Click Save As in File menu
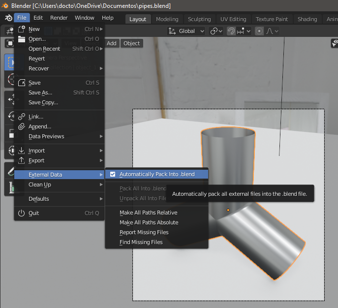 coord(40,92)
